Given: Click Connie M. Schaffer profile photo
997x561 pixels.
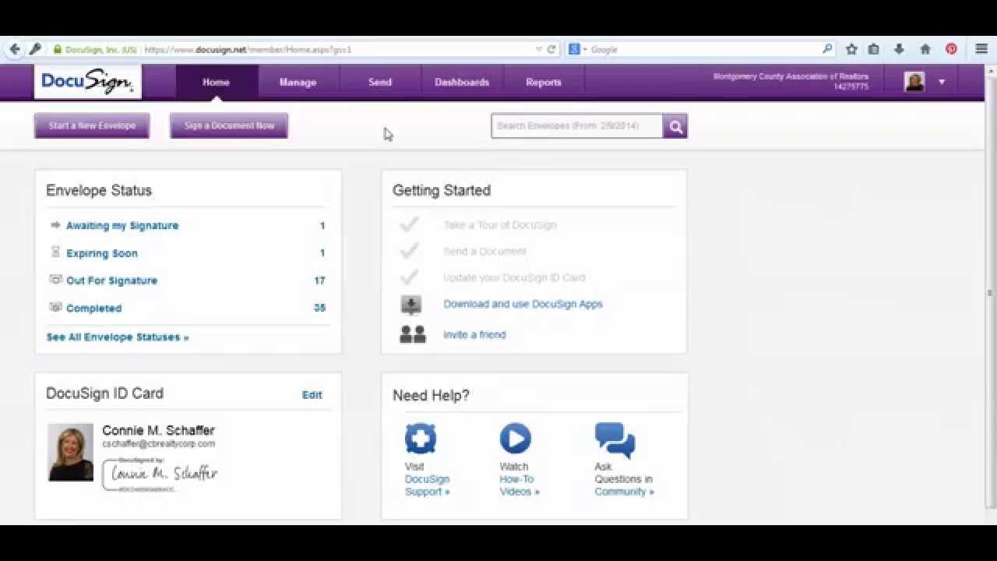Looking at the screenshot, I should point(70,453).
